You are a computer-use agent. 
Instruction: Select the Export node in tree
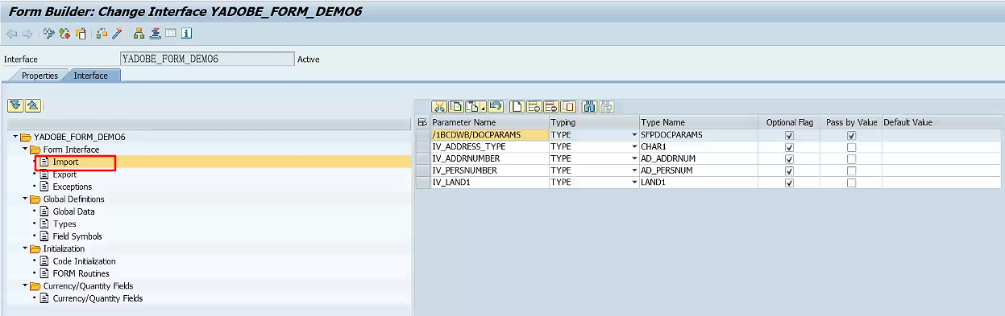coord(64,174)
